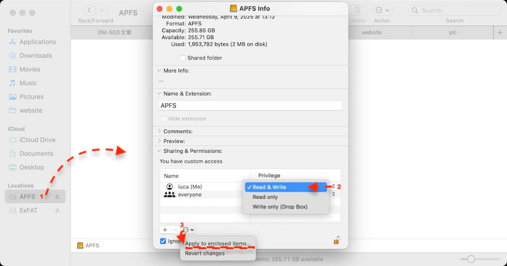Eject the ExFAT volume
This screenshot has height=266, width=507.
pyautogui.click(x=57, y=210)
